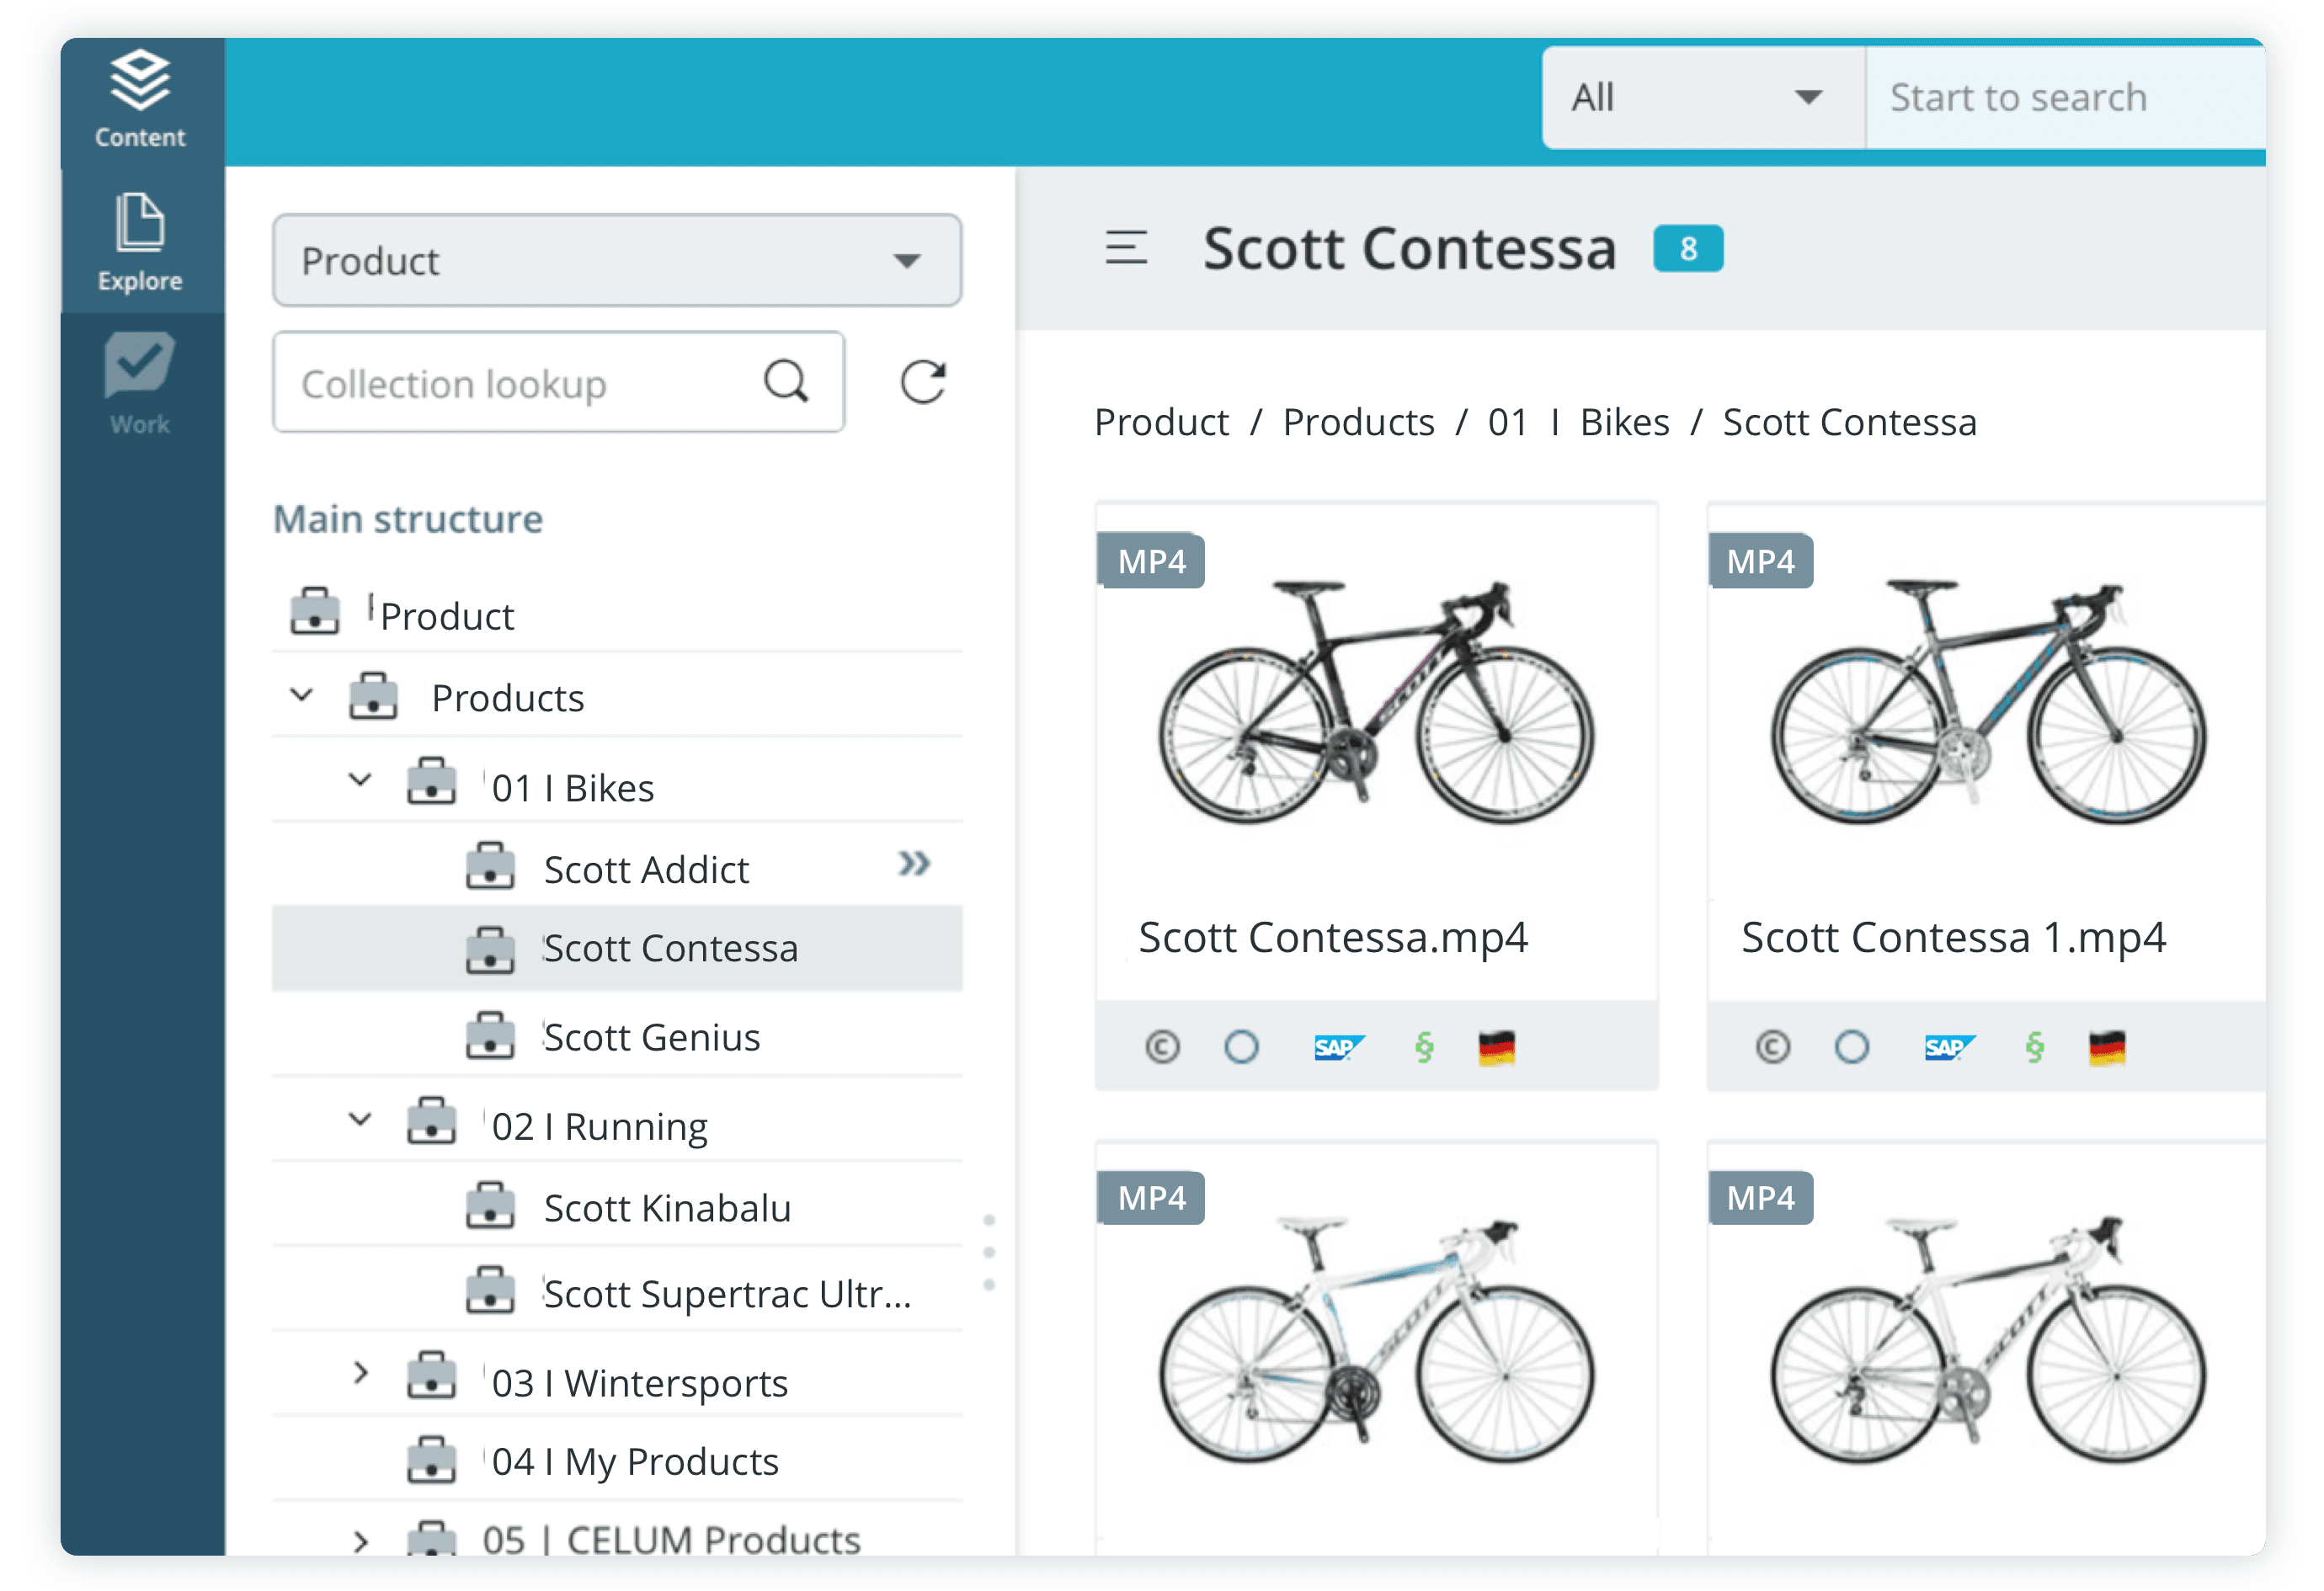Click the green paragraph icon under Scott Contessa.mp4

(x=1424, y=1047)
